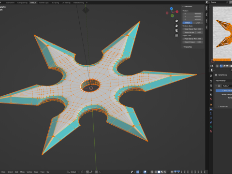The height and width of the screenshot is (174, 232).
Task: Click the zoom magnifier in viewport
Action: 176,21
